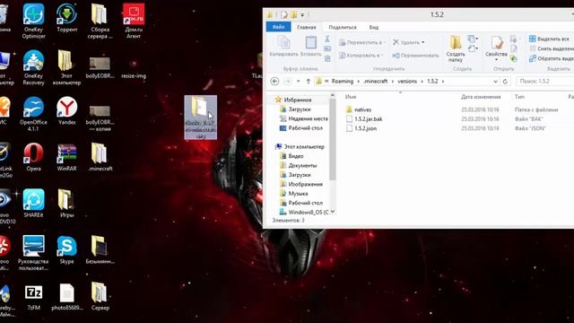Open recent locations dropdown next to forward arrow

299,82
